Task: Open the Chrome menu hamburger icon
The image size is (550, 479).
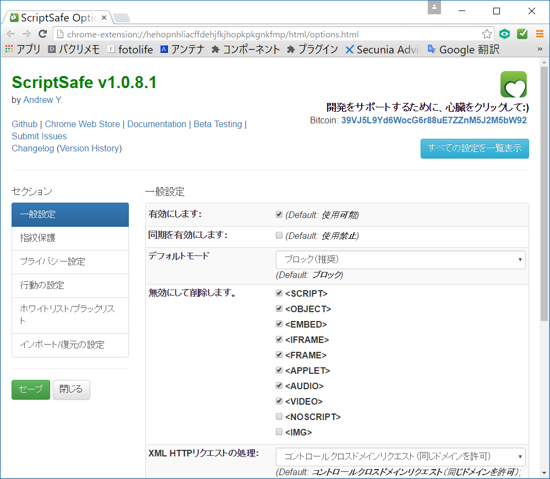Action: coord(540,34)
